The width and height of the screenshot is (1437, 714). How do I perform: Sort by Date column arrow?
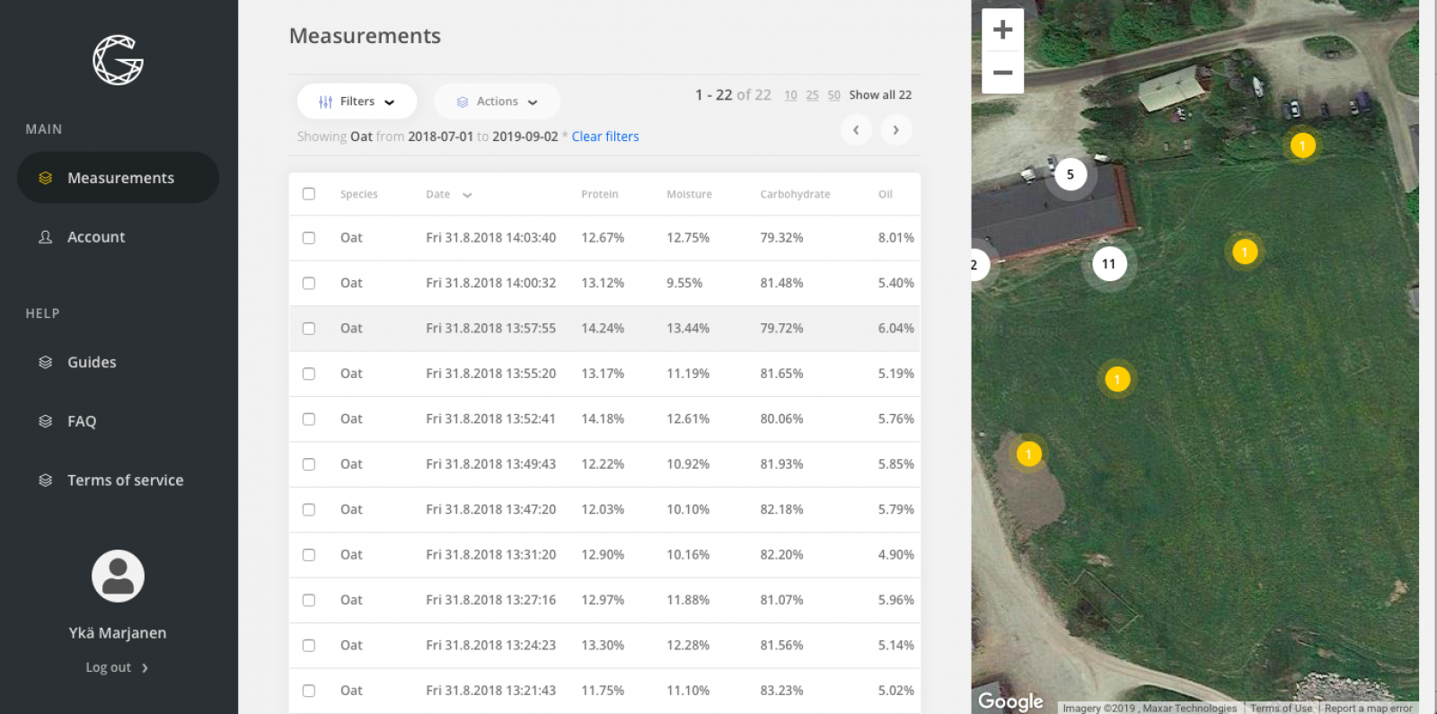(x=467, y=195)
